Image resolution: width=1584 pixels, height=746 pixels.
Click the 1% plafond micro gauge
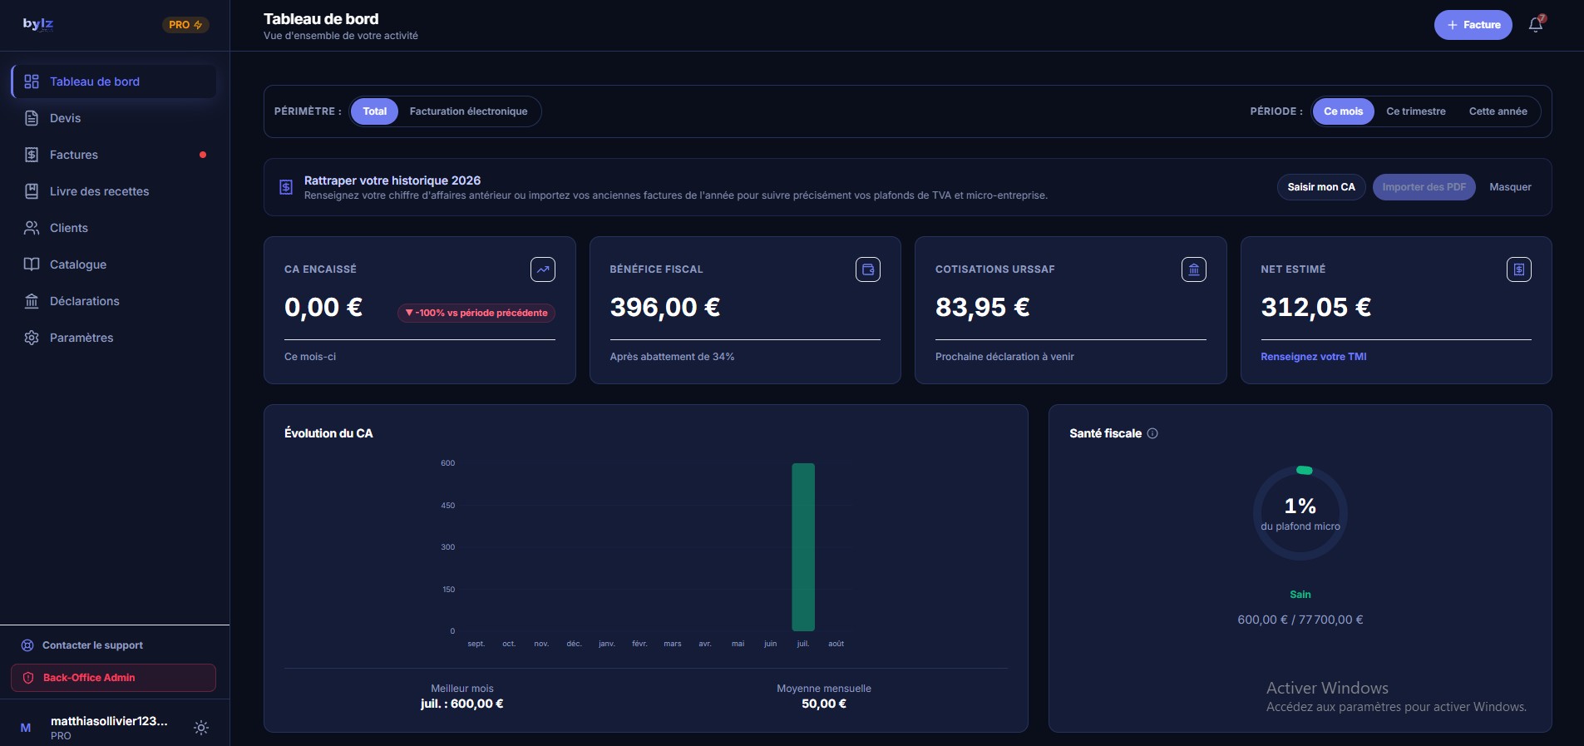coord(1300,513)
